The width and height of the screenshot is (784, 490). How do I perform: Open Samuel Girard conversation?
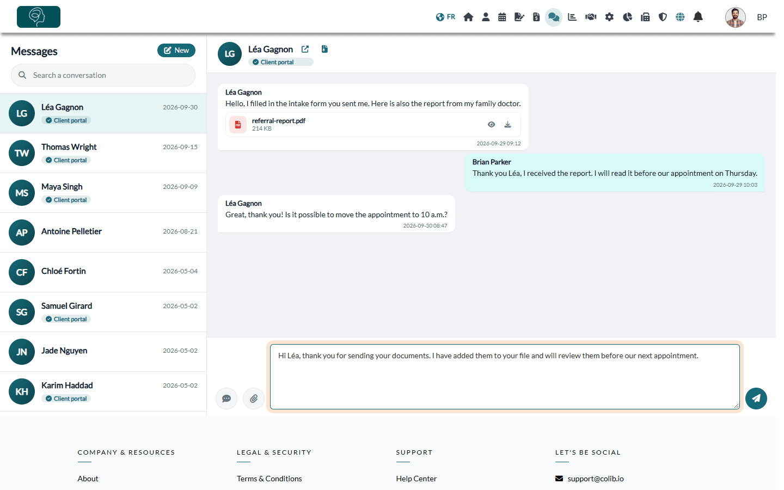pos(103,312)
